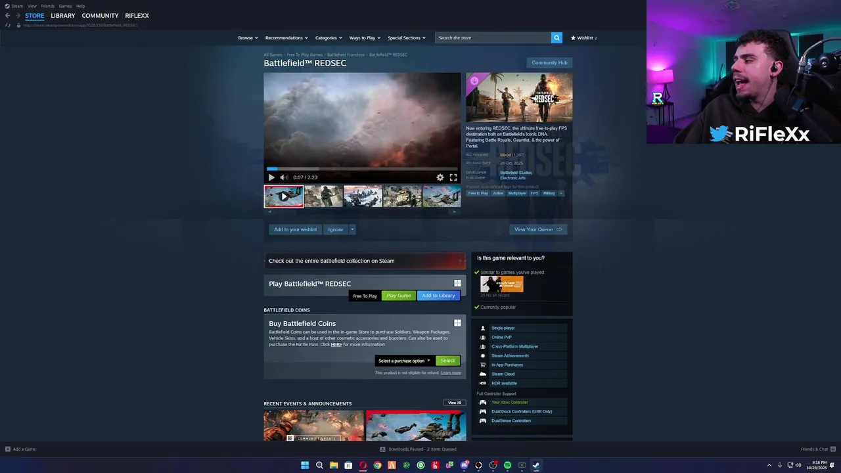Switch to the COMMUNITY tab

coord(100,16)
